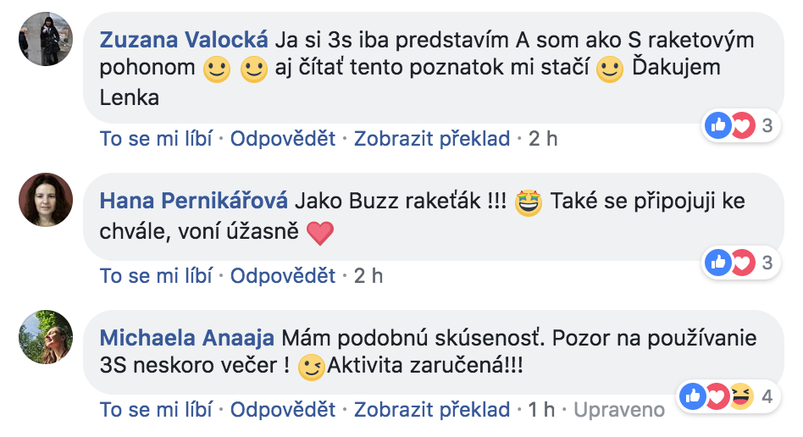Like Michaela Anaaja's comment
Viewport: 803px width, 437px height.
tap(155, 410)
